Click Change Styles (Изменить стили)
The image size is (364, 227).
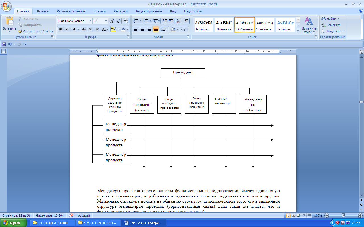click(x=309, y=25)
